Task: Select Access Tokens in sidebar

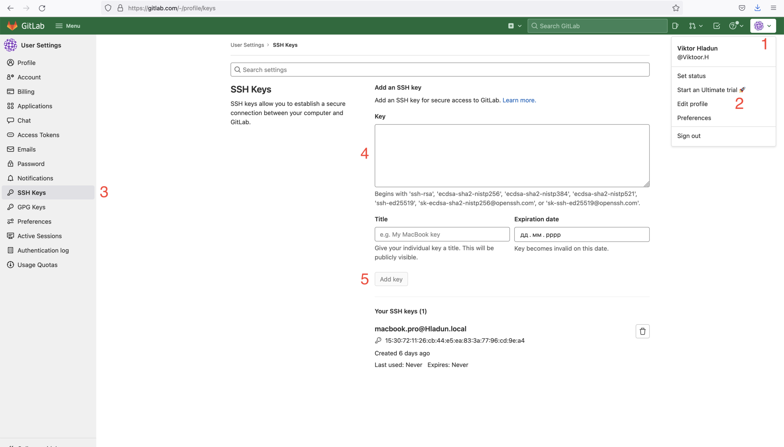Action: (x=38, y=135)
